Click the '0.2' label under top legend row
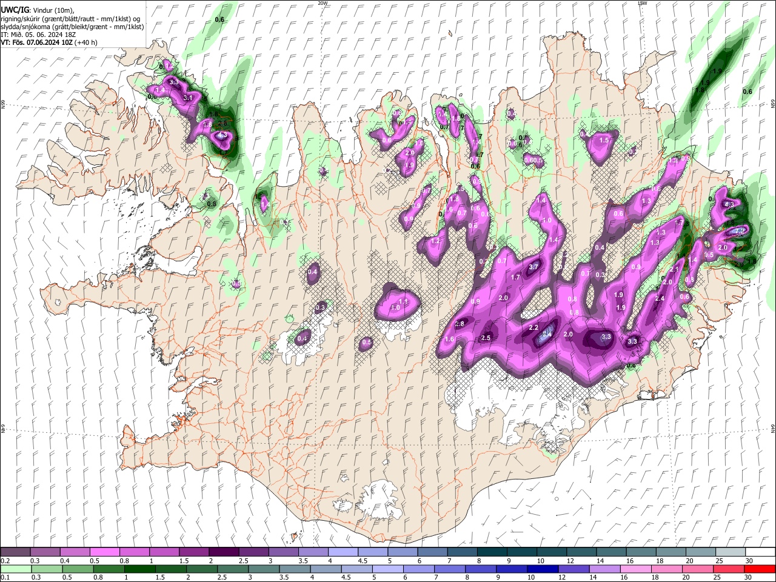The image size is (776, 582). [x=5, y=561]
